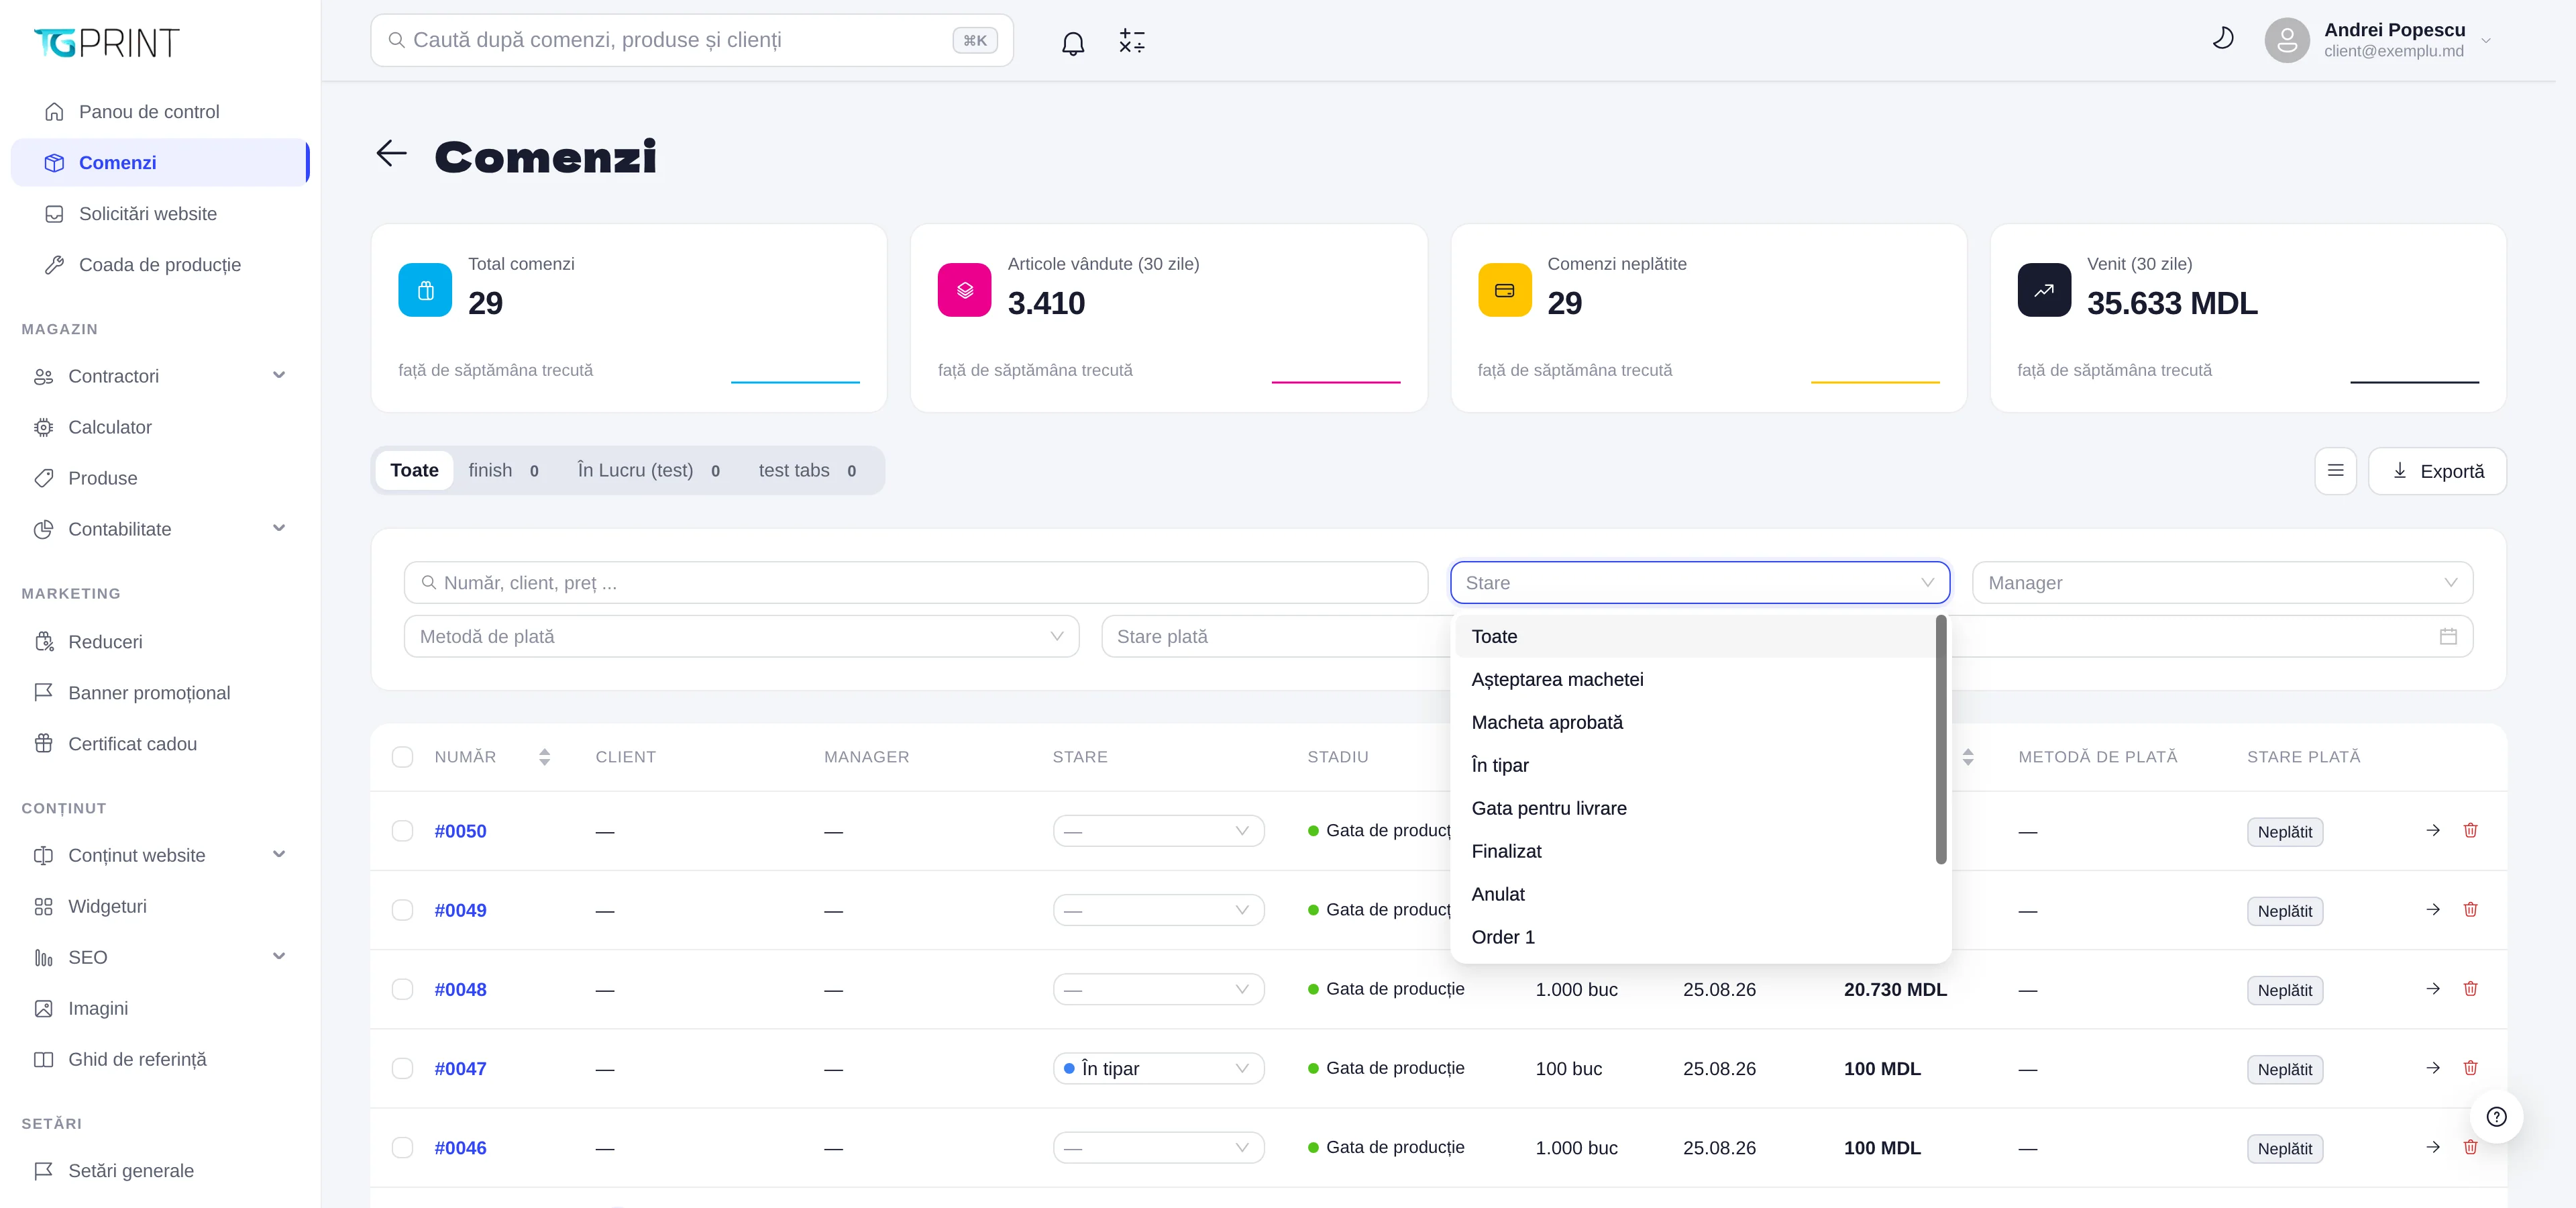Image resolution: width=2576 pixels, height=1208 pixels.
Task: Check the box for order #0047
Action: 403,1068
